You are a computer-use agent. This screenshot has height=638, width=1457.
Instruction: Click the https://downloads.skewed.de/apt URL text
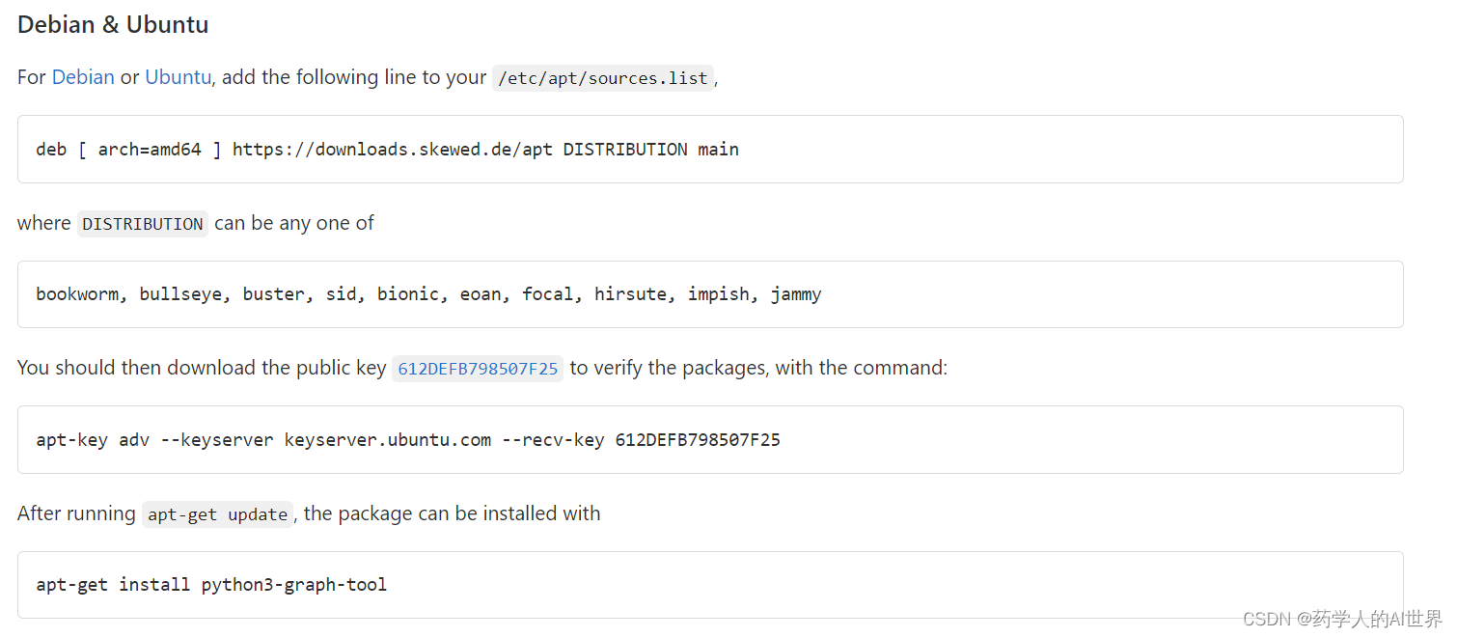click(392, 150)
